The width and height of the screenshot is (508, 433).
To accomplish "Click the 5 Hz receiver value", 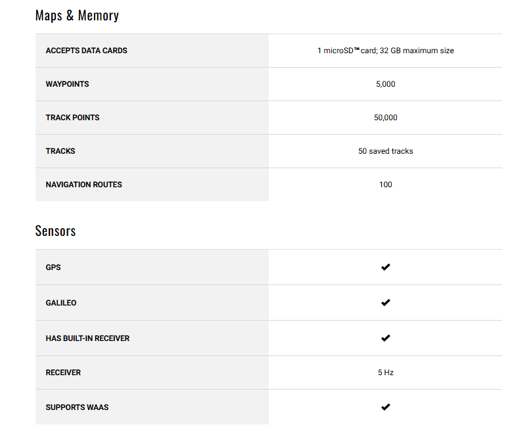I will tap(386, 373).
